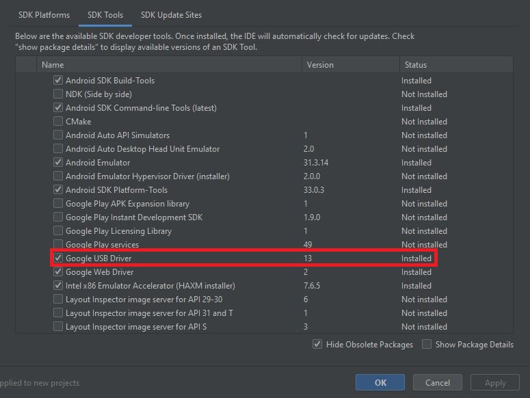
Task: Sort by the Status column header
Action: click(456, 64)
